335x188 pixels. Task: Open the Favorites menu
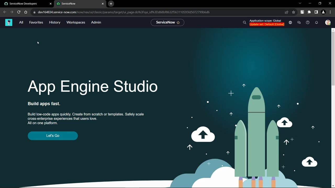[x=36, y=22]
